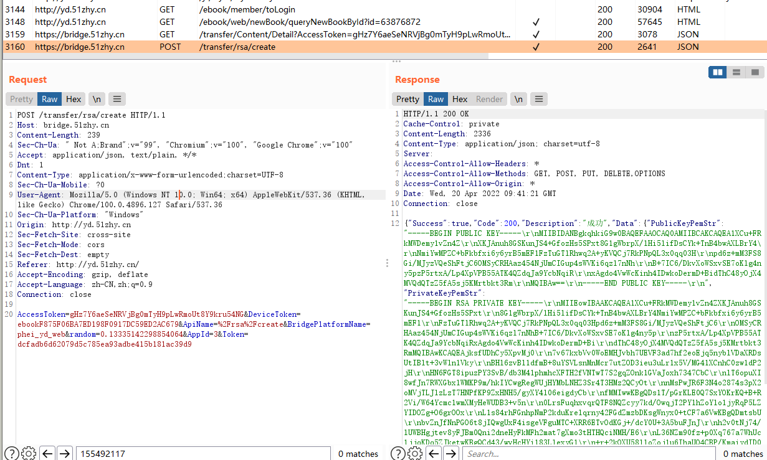
Task: Show the Response Pretty view
Action: (x=407, y=99)
